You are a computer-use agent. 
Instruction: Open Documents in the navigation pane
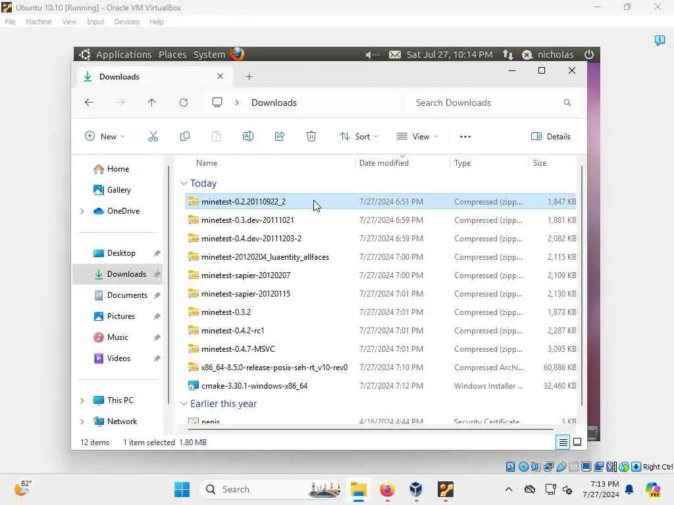tap(120, 295)
